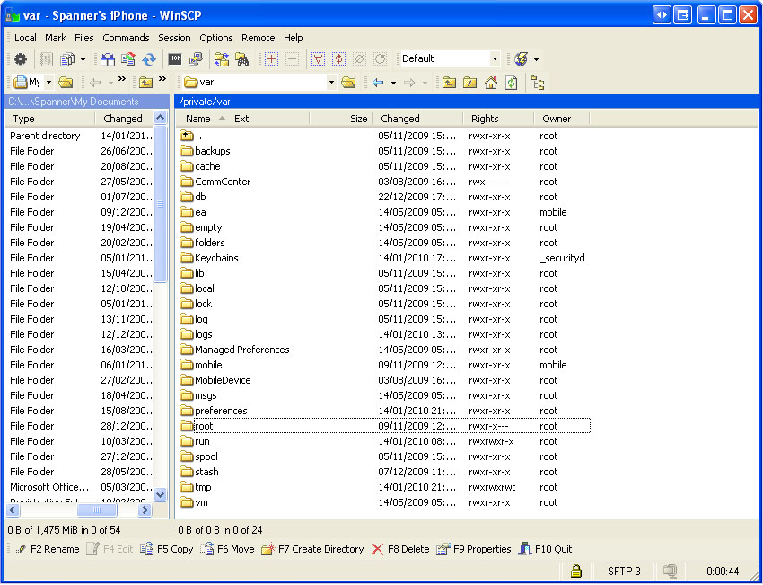Open the Session menu
763x585 pixels.
(x=174, y=38)
